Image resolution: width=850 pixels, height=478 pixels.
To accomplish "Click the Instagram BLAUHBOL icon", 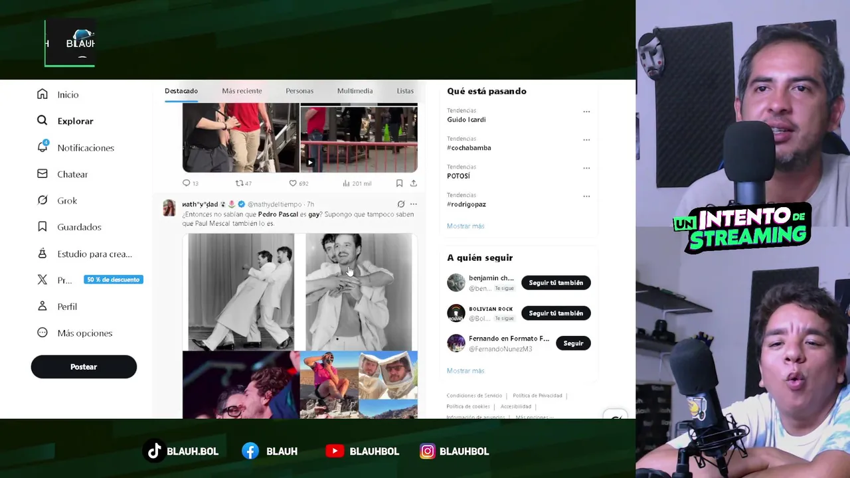I will click(428, 451).
